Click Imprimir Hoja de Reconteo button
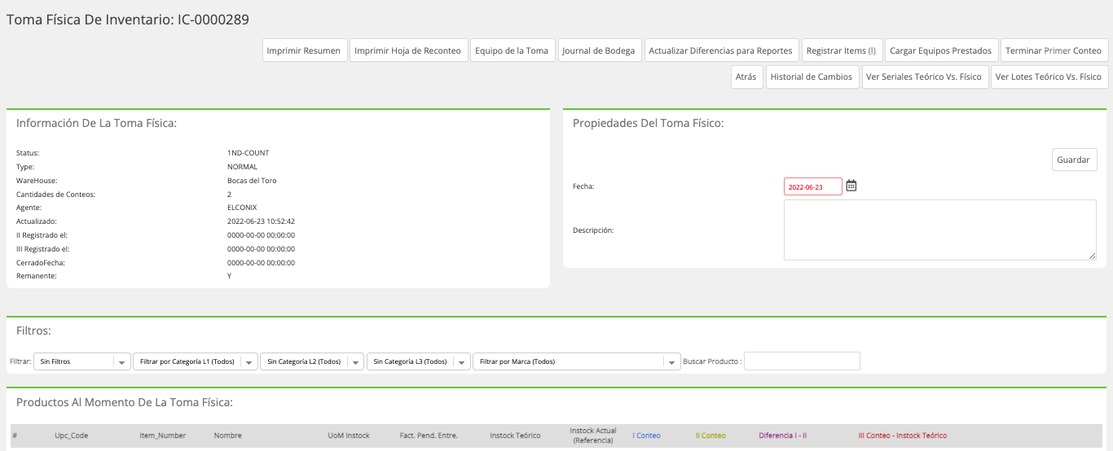1113x451 pixels. [407, 50]
